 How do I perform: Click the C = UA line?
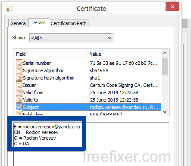tap(22, 144)
